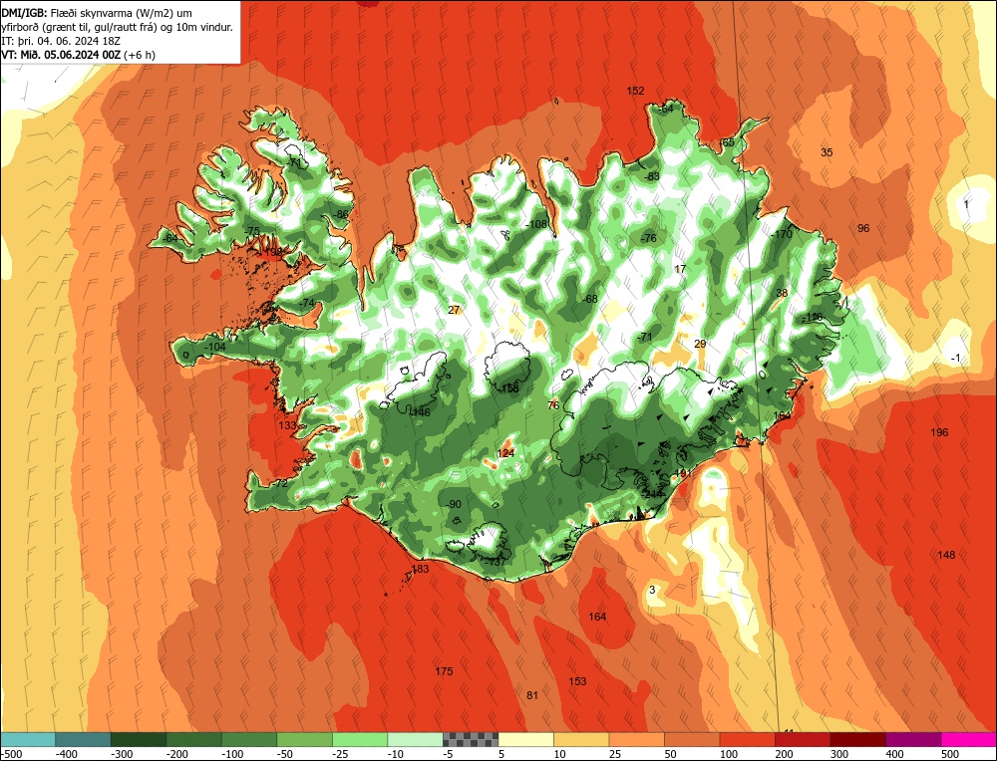The image size is (997, 761).
Task: Click the value 196 in the southeast sea
Action: pyautogui.click(x=939, y=432)
